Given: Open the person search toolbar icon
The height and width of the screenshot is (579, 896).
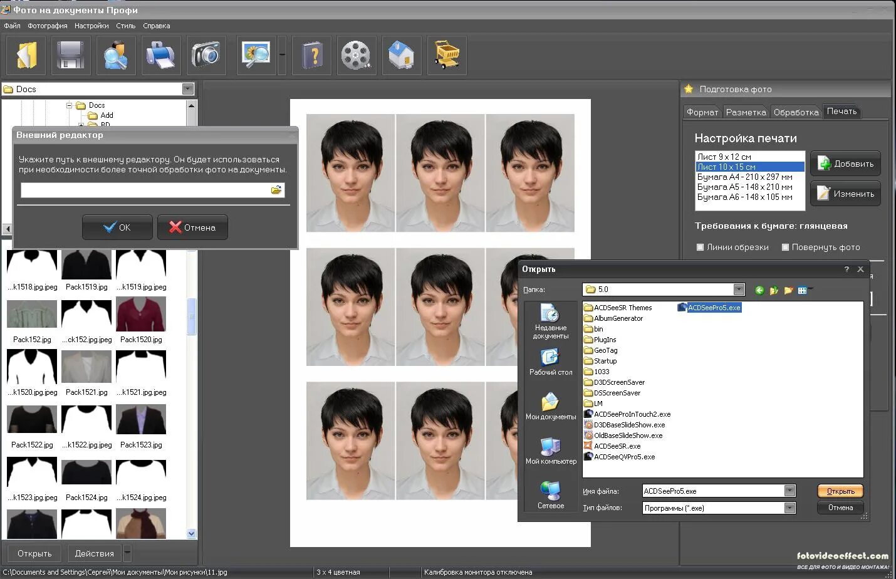Looking at the screenshot, I should pyautogui.click(x=116, y=55).
